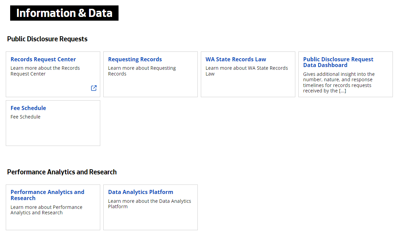The image size is (402, 238).
Task: Click "Learn more about WA State Records Law" description
Action: (x=247, y=71)
